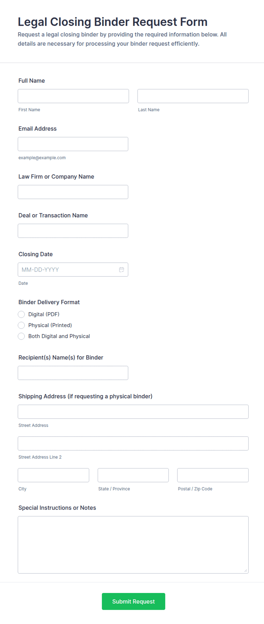This screenshot has height=624, width=264.
Task: Focus the Street Address field
Action: [133, 412]
